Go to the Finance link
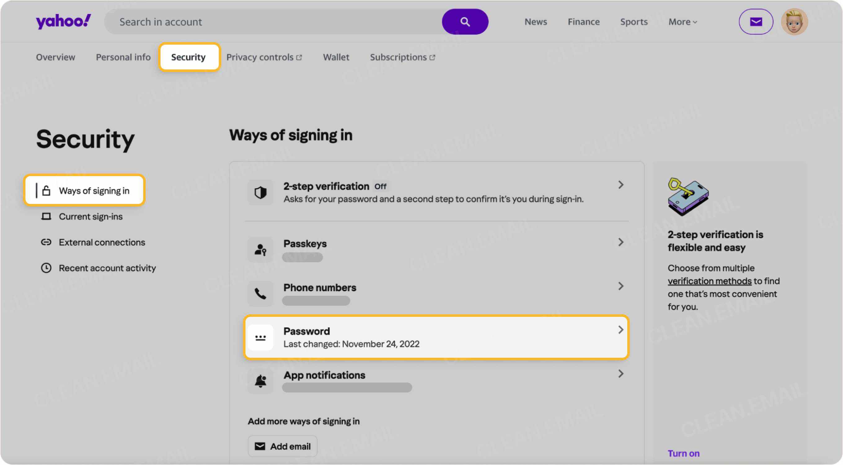The width and height of the screenshot is (843, 465). (584, 22)
